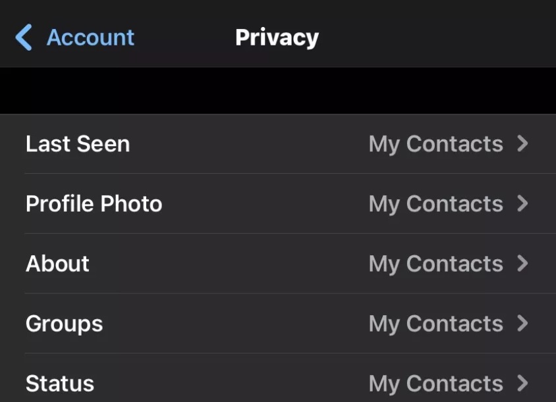Expand the Last Seen row chevron
Image resolution: width=556 pixels, height=402 pixels.
pos(522,143)
